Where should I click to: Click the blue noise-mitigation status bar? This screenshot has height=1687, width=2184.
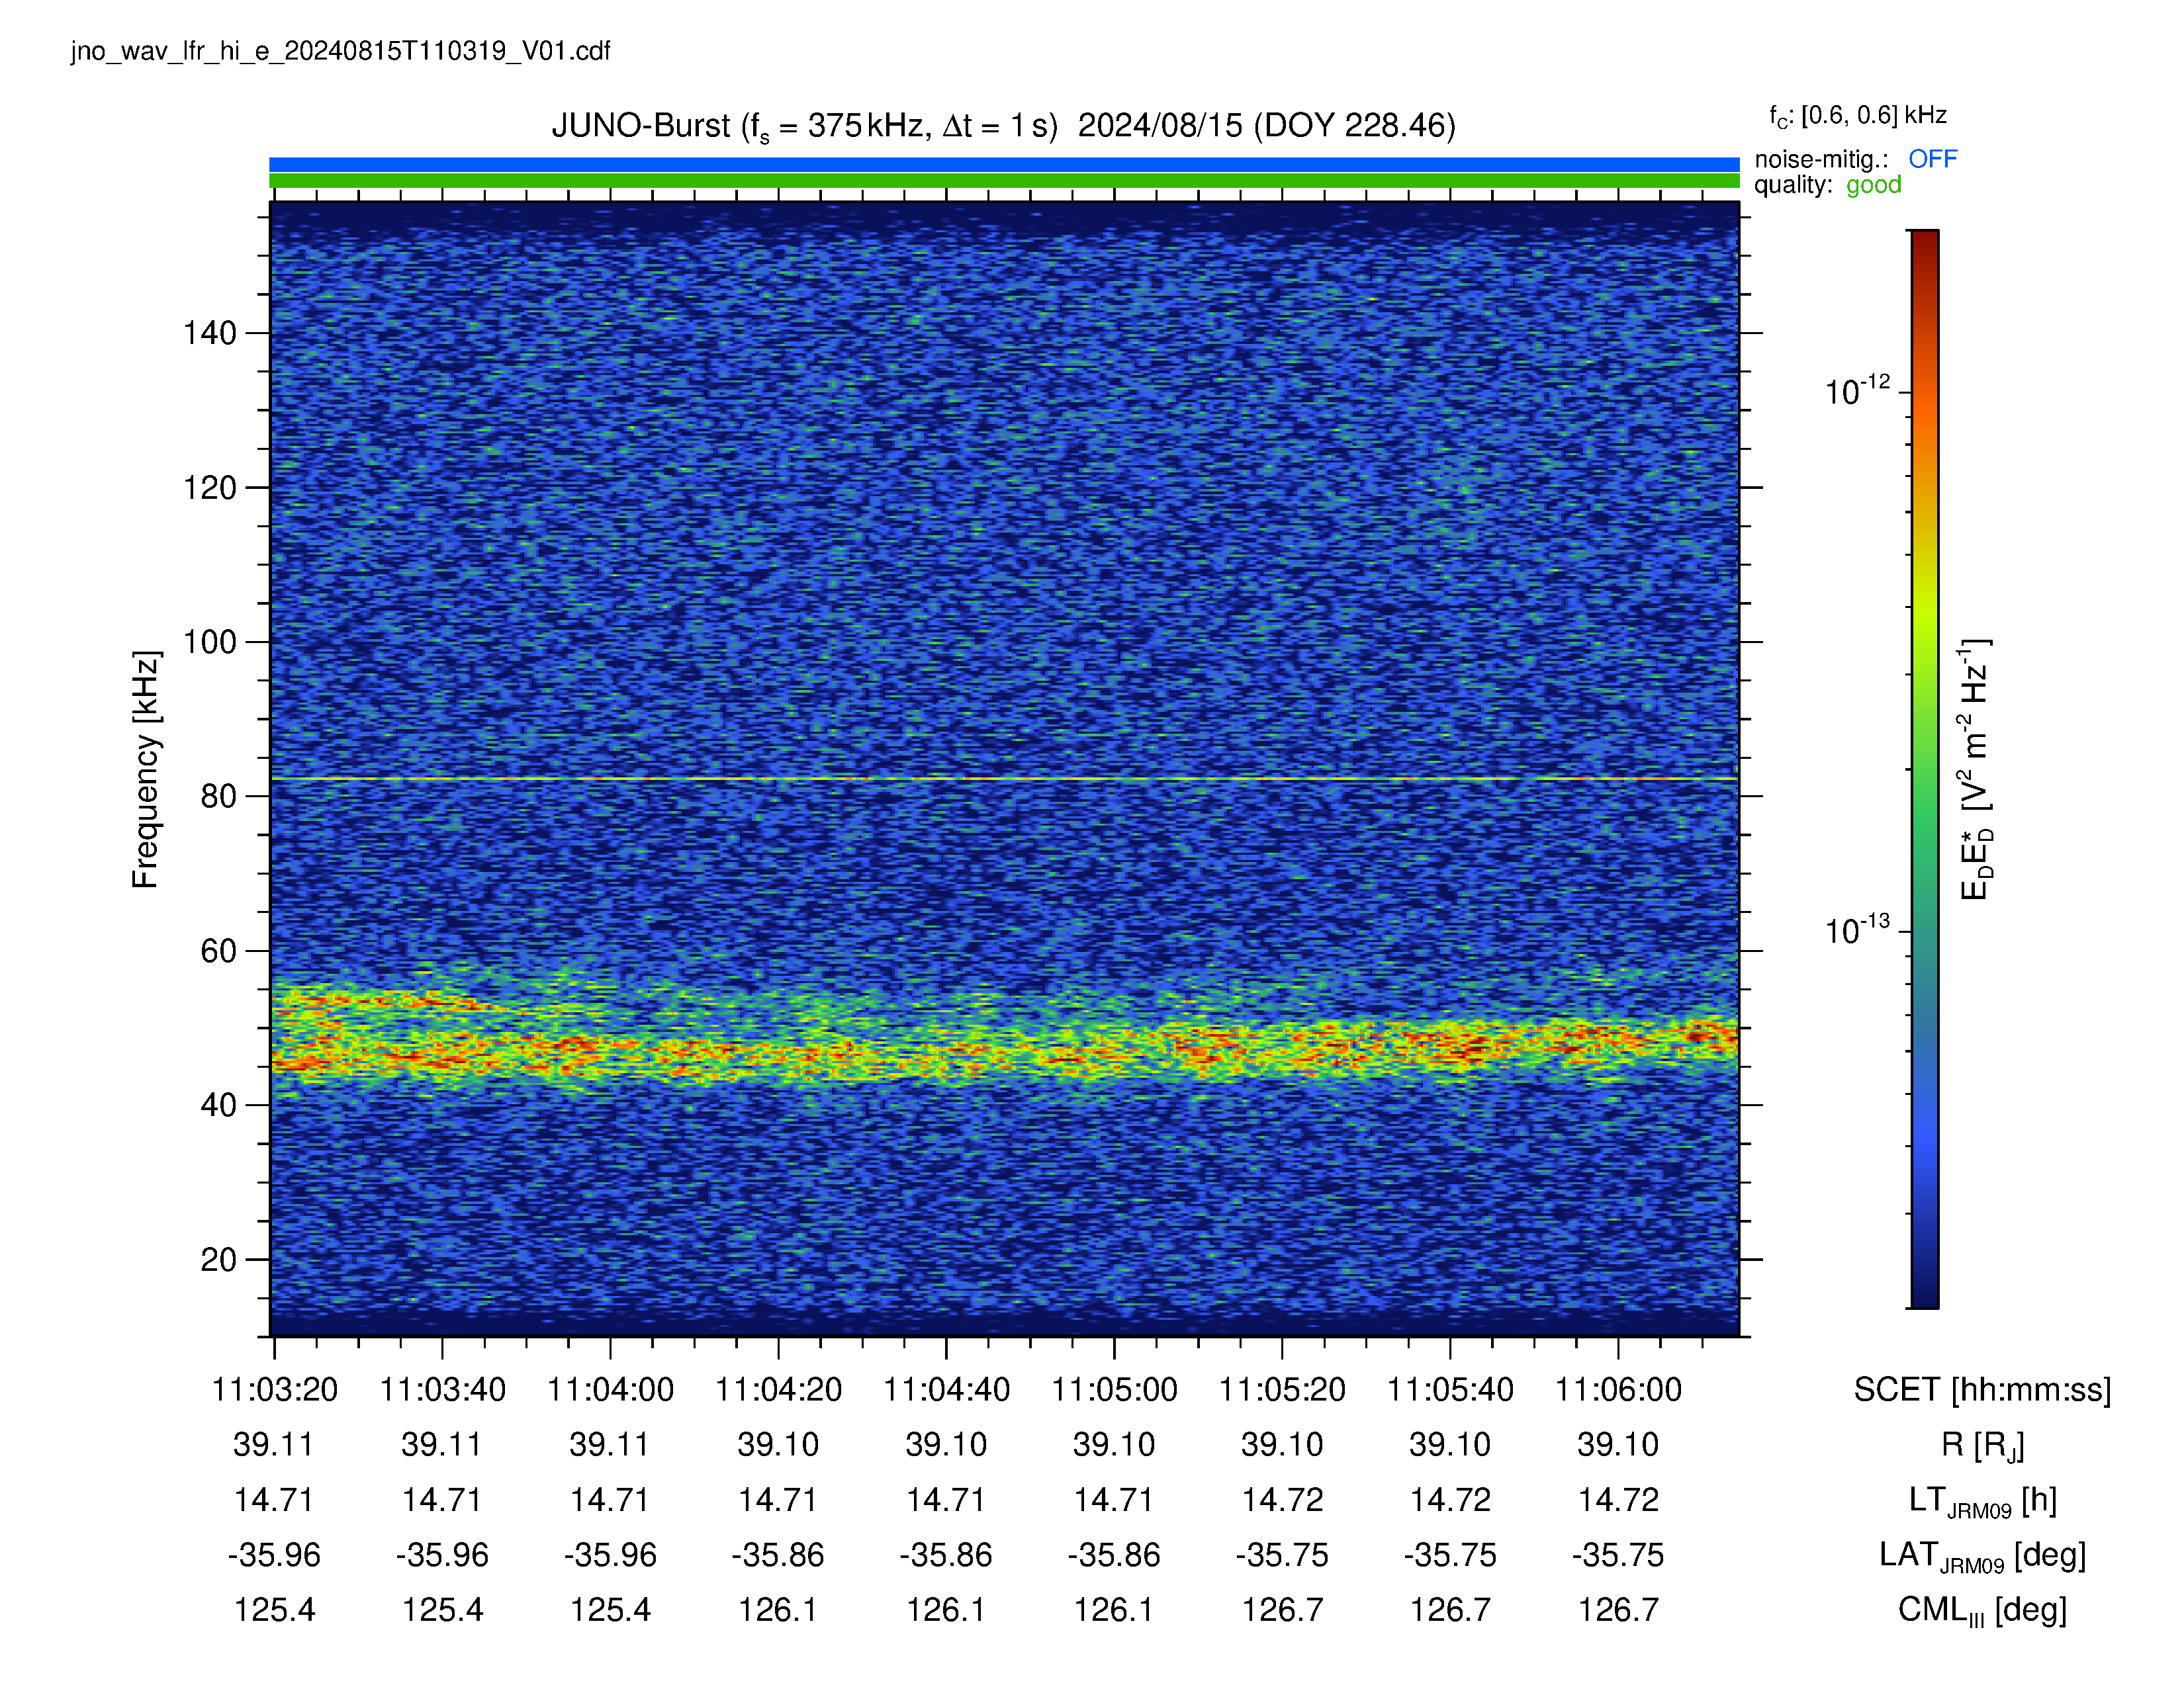pyautogui.click(x=1004, y=164)
